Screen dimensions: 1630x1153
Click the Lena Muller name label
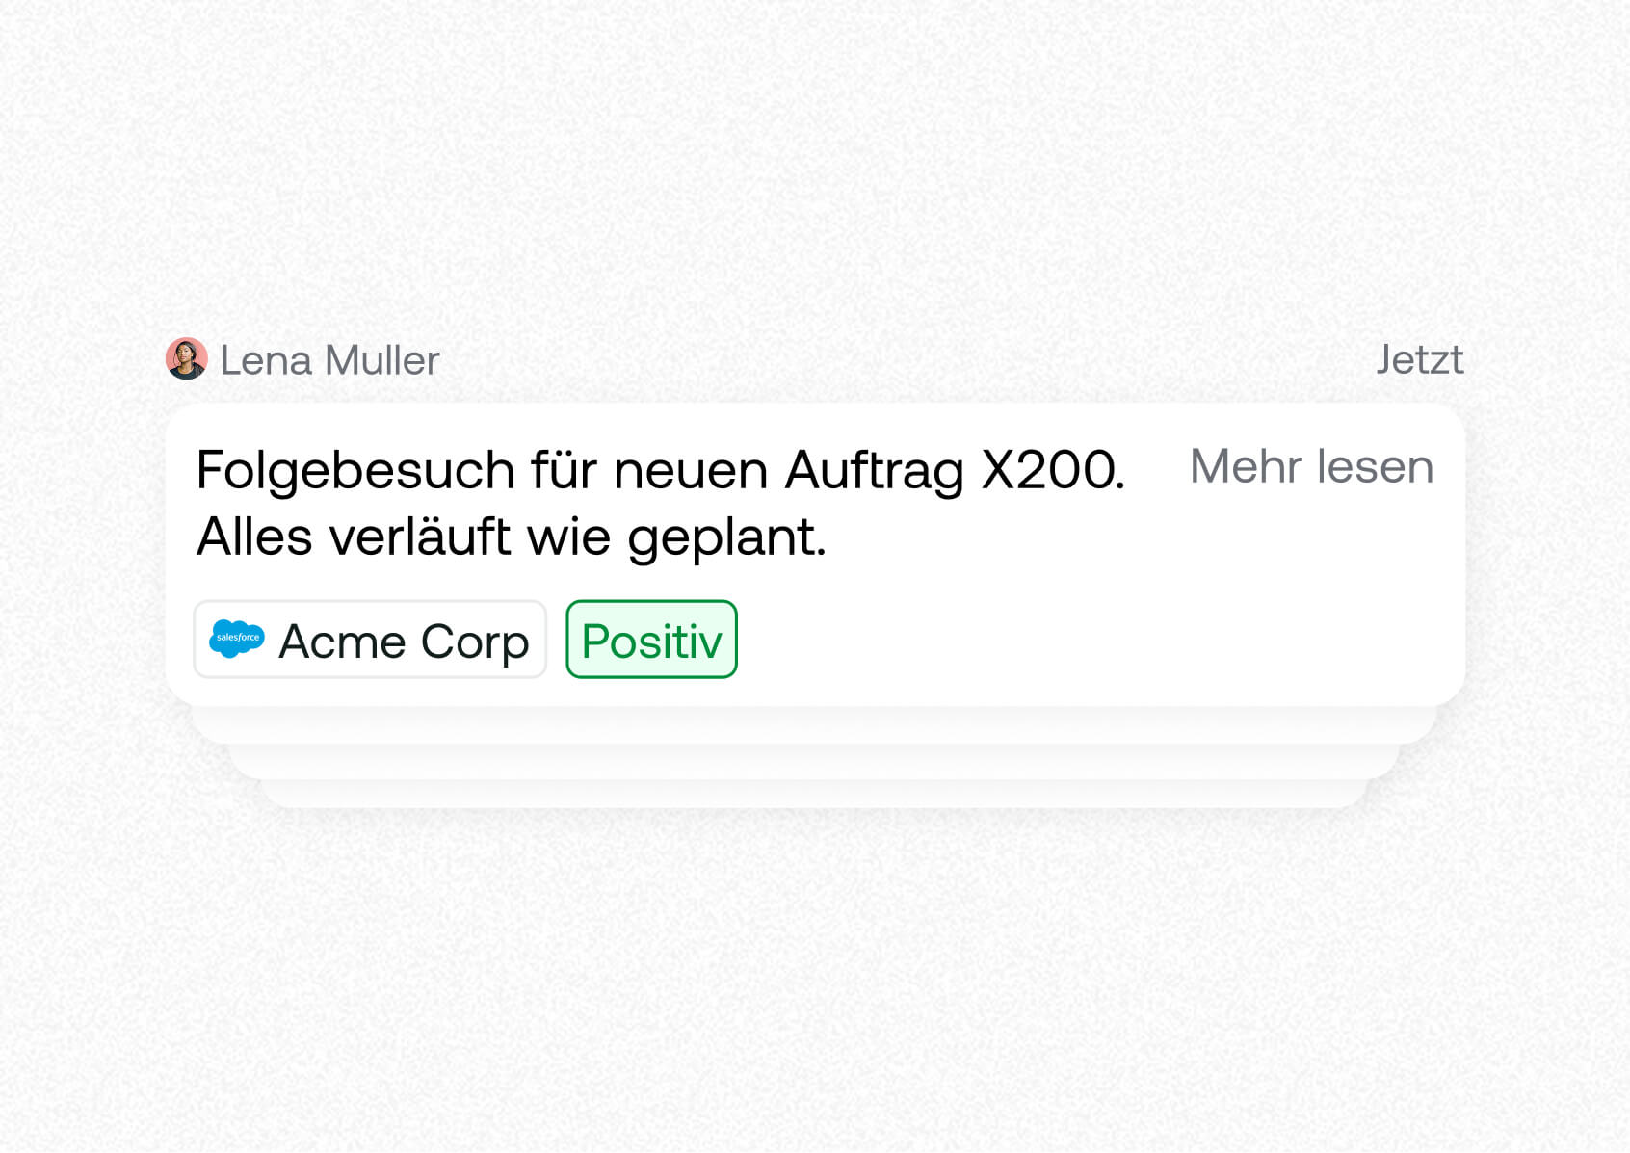[329, 360]
